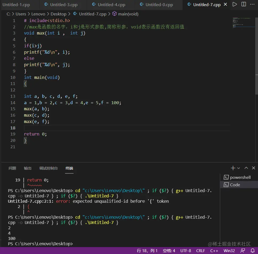Open the editor More Actions menu
This screenshot has width=258, height=254.
[x=253, y=4]
